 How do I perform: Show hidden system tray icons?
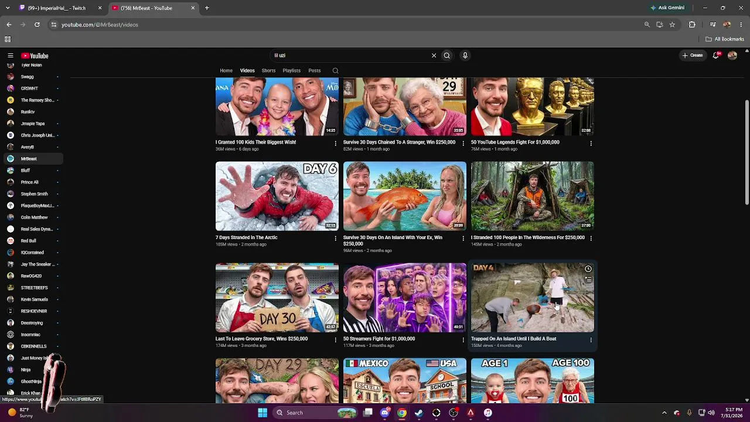664,413
